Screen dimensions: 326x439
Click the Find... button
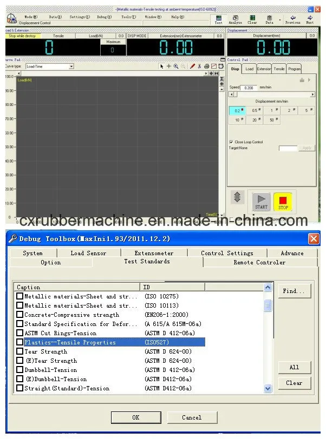click(x=294, y=291)
